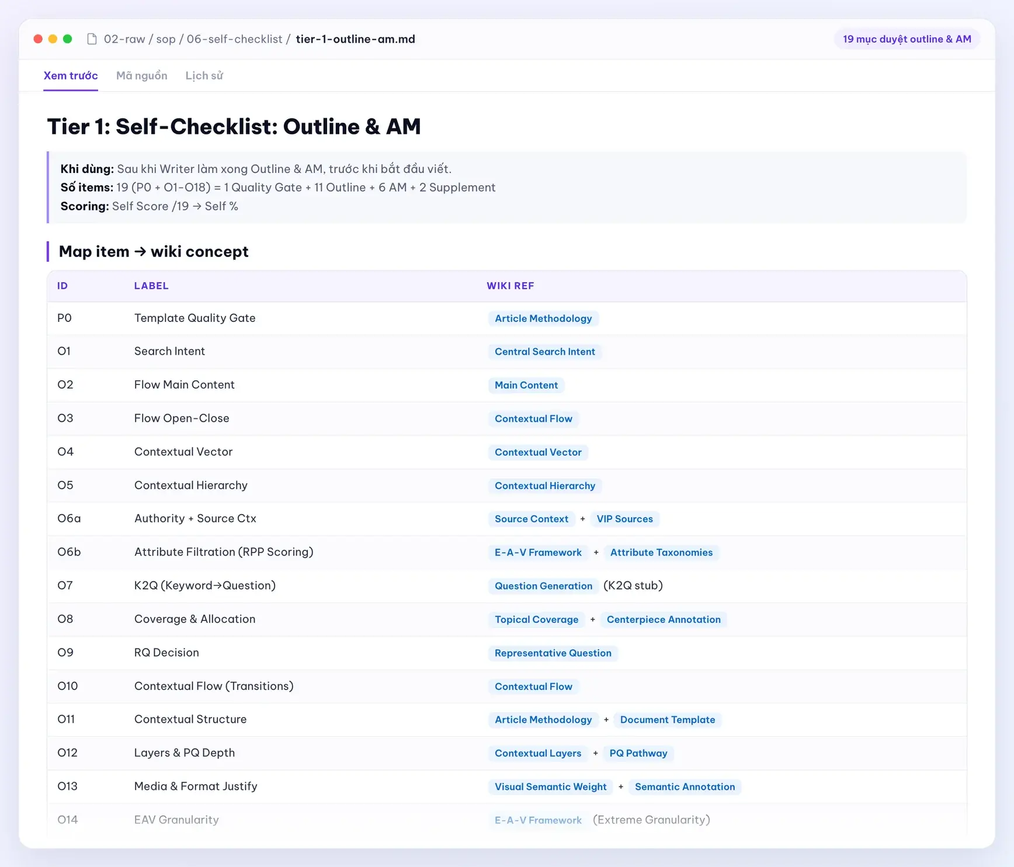Switch to the Mã nguồn tab
This screenshot has width=1014, height=867.
tap(141, 75)
